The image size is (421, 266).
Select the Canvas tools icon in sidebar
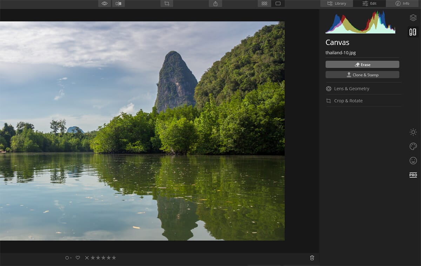(413, 32)
